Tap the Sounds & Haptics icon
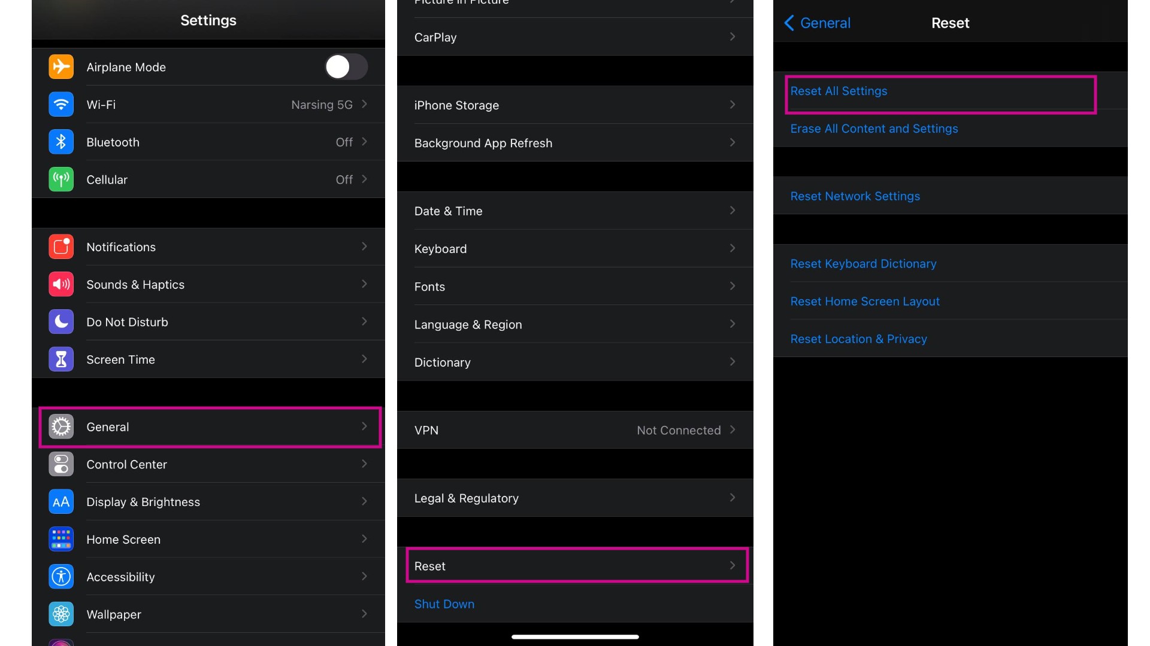Image resolution: width=1150 pixels, height=646 pixels. click(x=61, y=283)
